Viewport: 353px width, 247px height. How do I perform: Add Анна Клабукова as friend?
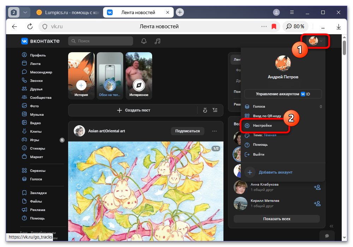point(317,187)
